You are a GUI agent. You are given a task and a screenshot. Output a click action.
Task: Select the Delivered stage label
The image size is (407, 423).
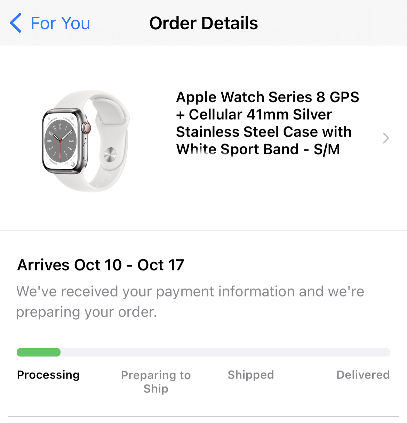click(363, 375)
